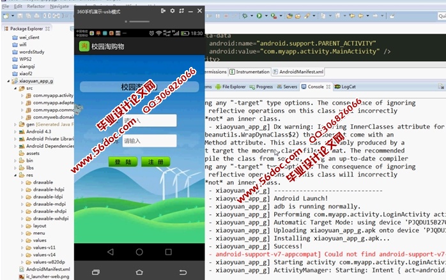Select the AndroidManifest.xml editor tab

click(x=298, y=72)
